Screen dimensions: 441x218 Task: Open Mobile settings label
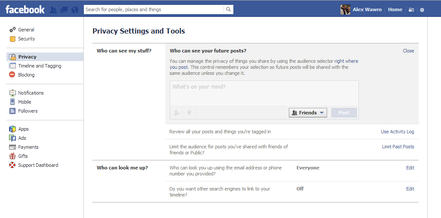pos(25,102)
